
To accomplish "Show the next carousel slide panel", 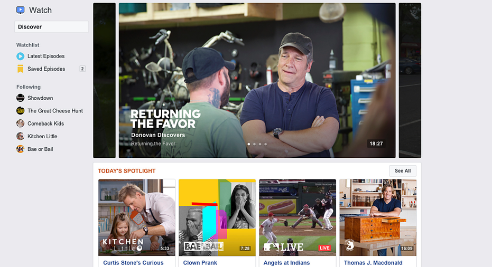I will pyautogui.click(x=410, y=81).
